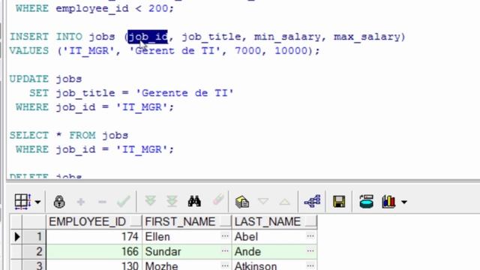Insert a record with the plus icon
This screenshot has width=480, height=270.
point(81,202)
